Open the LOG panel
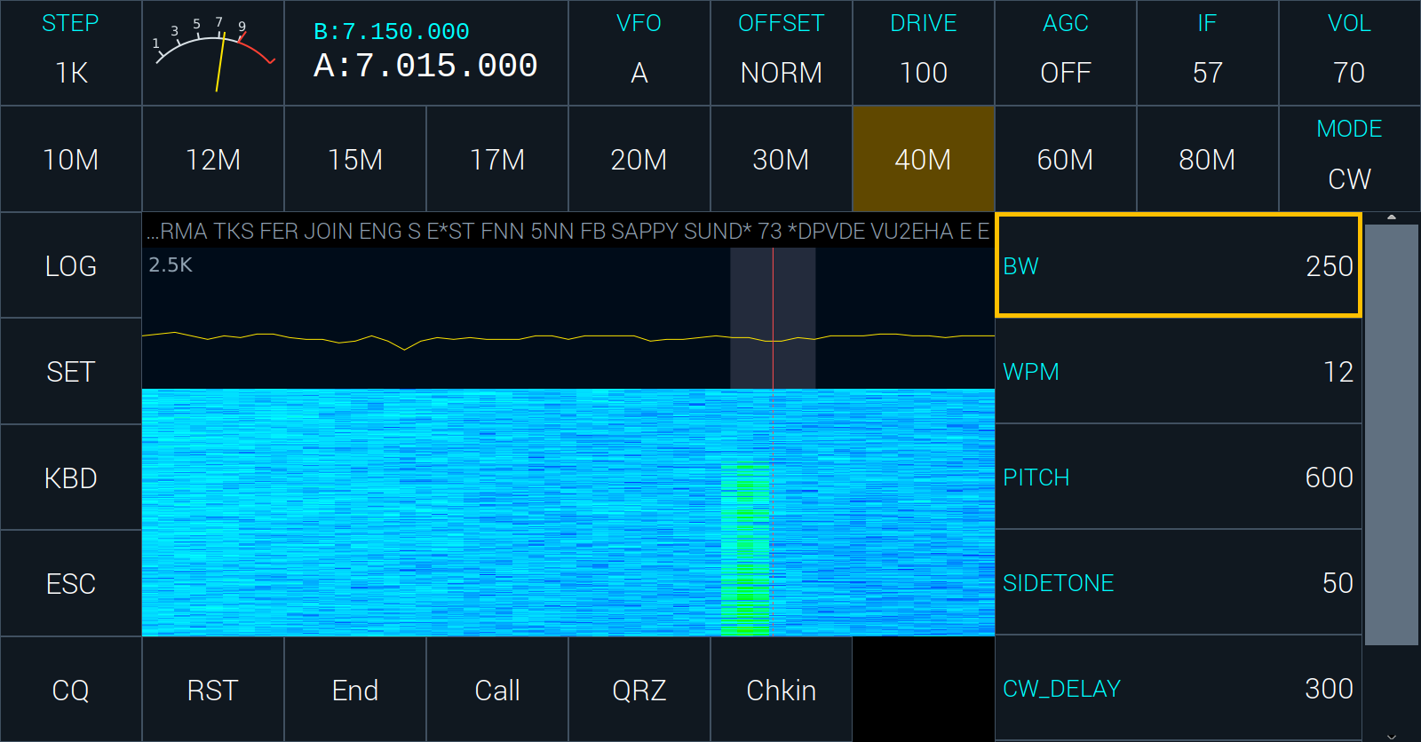This screenshot has height=742, width=1421. 71,265
